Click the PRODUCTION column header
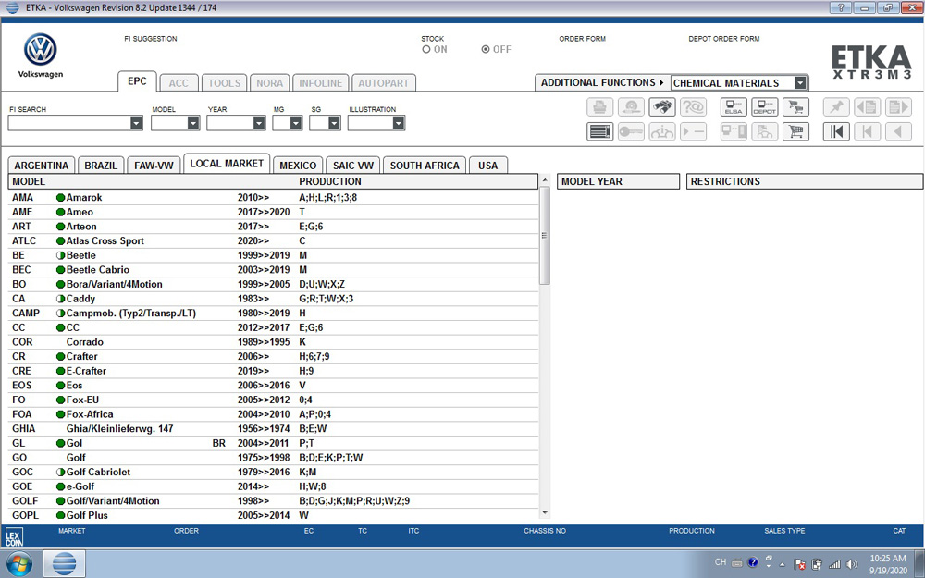925x578 pixels. [x=330, y=181]
